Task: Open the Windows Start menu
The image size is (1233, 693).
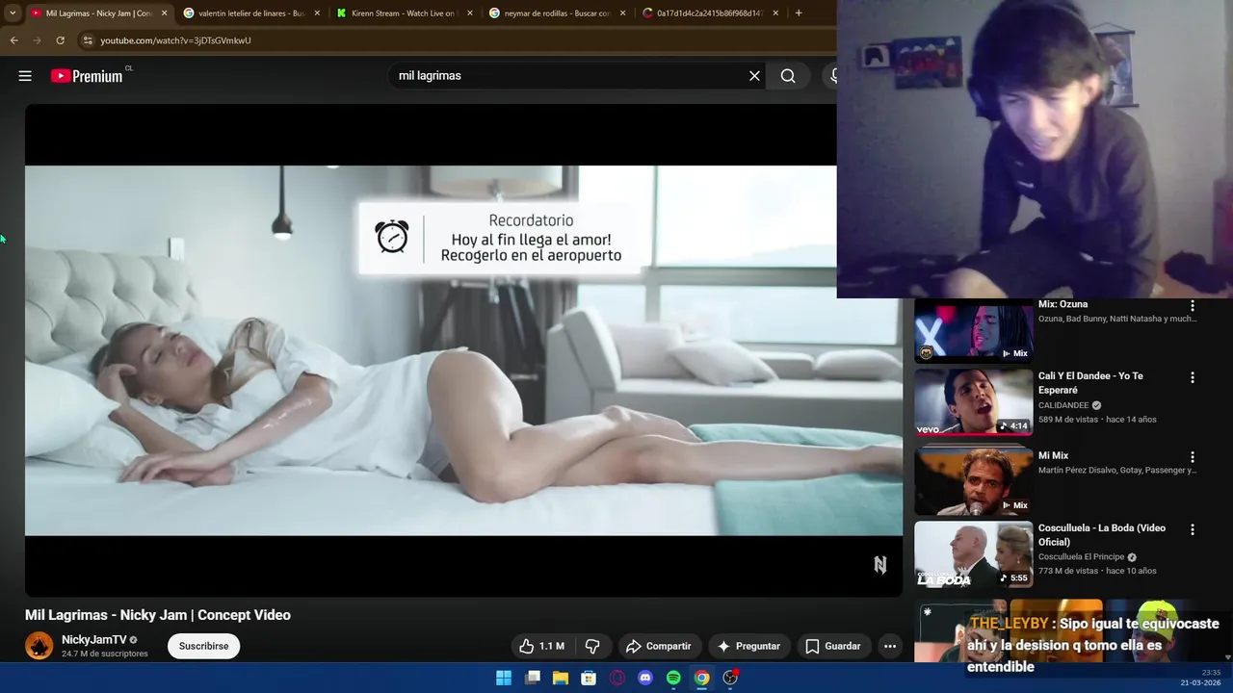Action: click(x=504, y=678)
